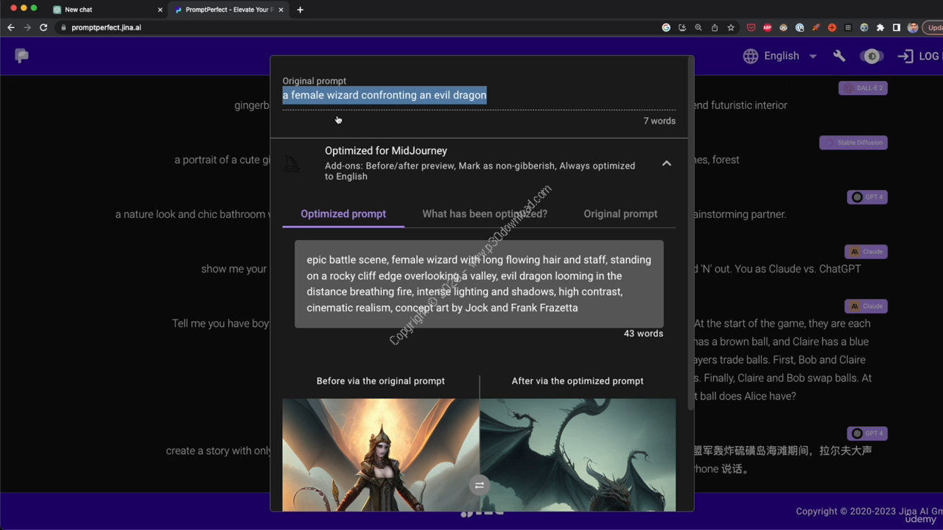The width and height of the screenshot is (943, 530).
Task: Bookmark this page with the star icon
Action: click(x=731, y=27)
